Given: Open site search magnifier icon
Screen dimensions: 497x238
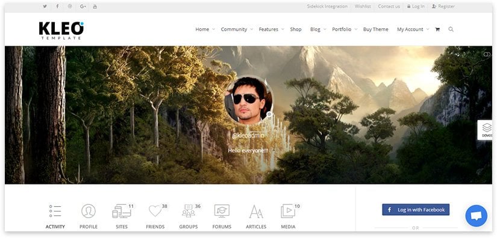Looking at the screenshot, I should pos(451,29).
